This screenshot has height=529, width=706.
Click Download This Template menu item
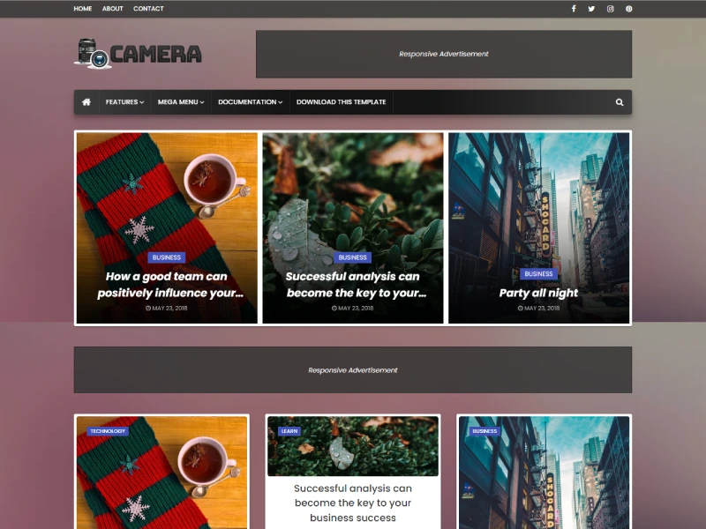click(342, 102)
